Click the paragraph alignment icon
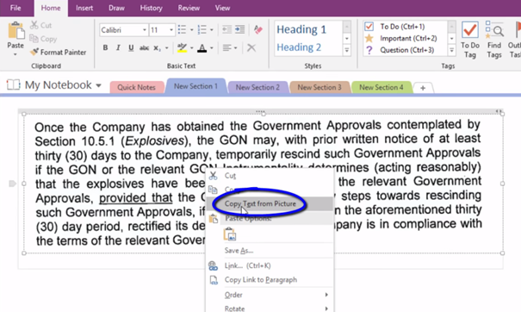The image size is (521, 312). [227, 48]
